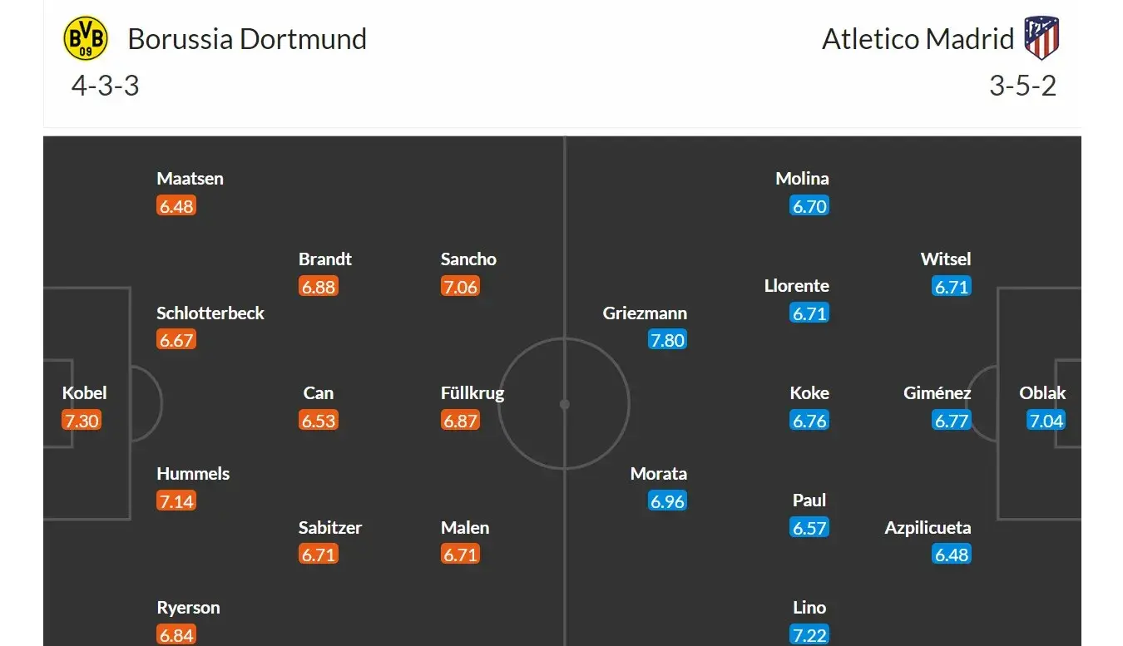The image size is (1123, 646).
Task: Click player name Füllkrug
Action: (472, 393)
